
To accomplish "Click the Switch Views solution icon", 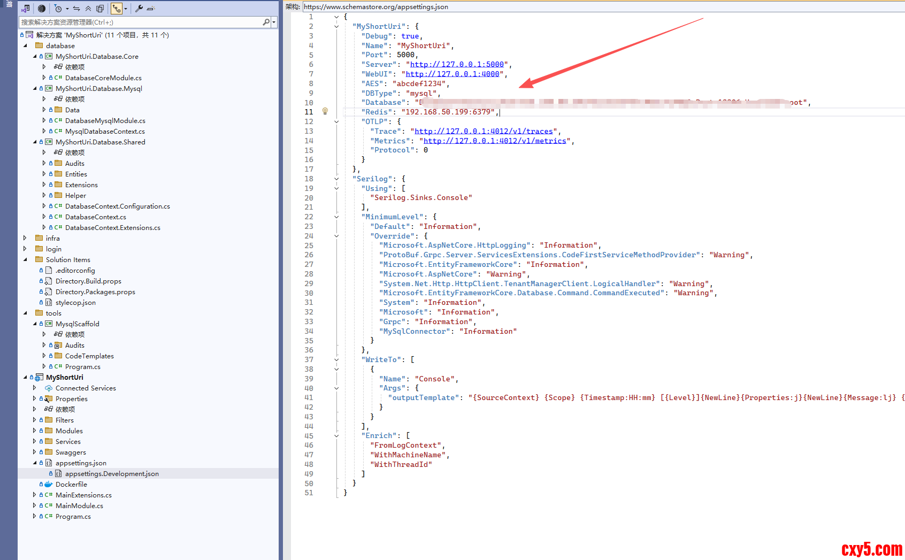I will [25, 9].
